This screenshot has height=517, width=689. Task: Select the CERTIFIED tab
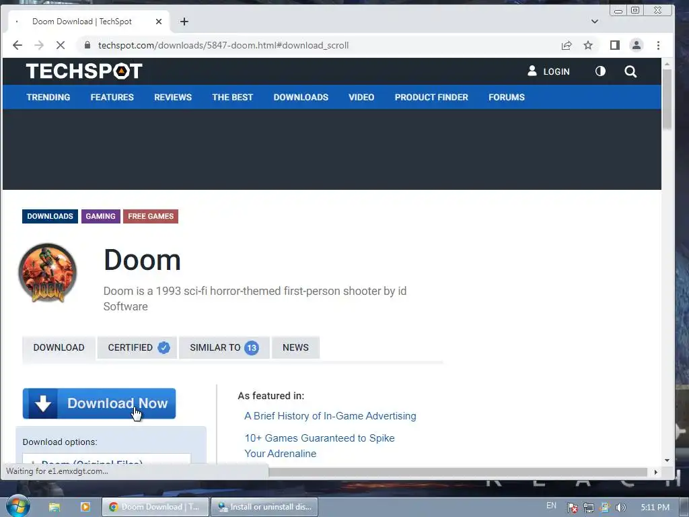point(137,347)
